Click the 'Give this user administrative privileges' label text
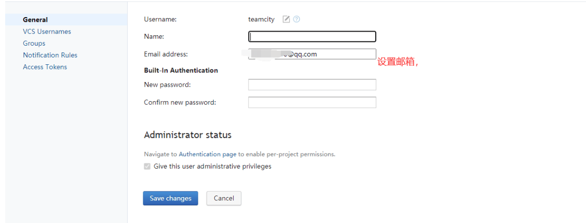The height and width of the screenshot is (223, 586). (212, 166)
